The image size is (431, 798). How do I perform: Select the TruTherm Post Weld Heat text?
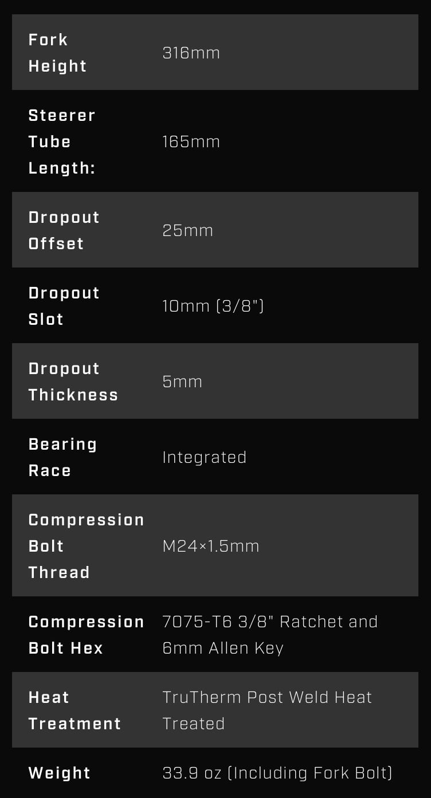tap(267, 698)
